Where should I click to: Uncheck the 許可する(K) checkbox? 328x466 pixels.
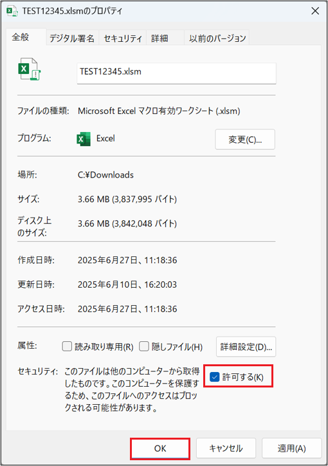pyautogui.click(x=214, y=377)
